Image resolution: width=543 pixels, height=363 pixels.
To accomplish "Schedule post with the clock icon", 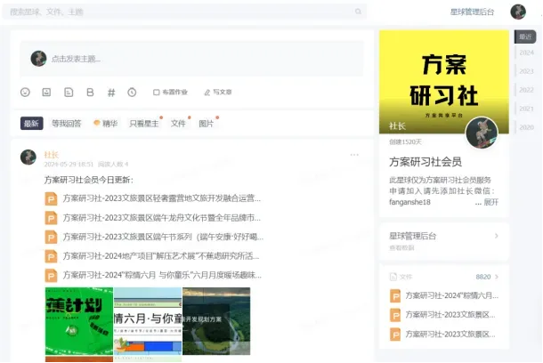I will pos(132,92).
